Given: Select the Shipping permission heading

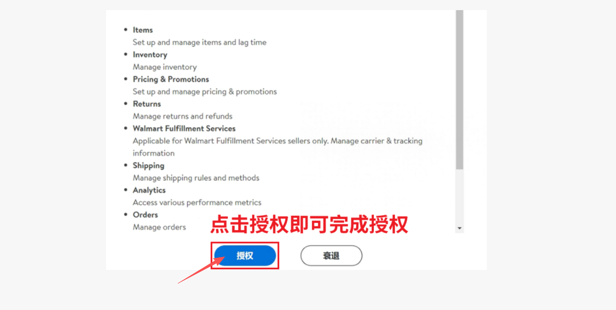Looking at the screenshot, I should (148, 166).
